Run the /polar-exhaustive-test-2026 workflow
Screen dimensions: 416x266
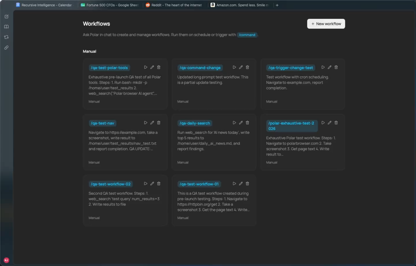(323, 123)
